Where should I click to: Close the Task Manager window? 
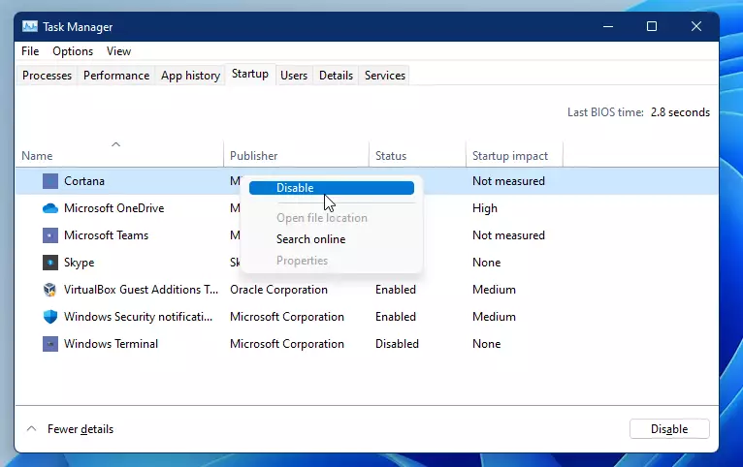click(696, 26)
